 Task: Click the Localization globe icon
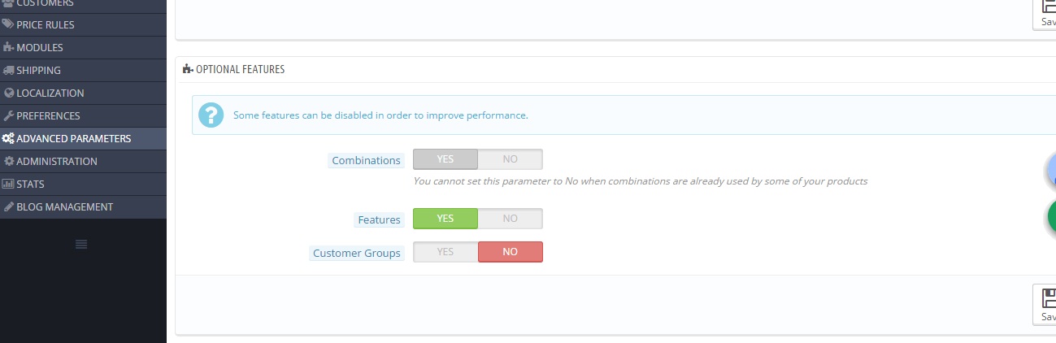[9, 93]
